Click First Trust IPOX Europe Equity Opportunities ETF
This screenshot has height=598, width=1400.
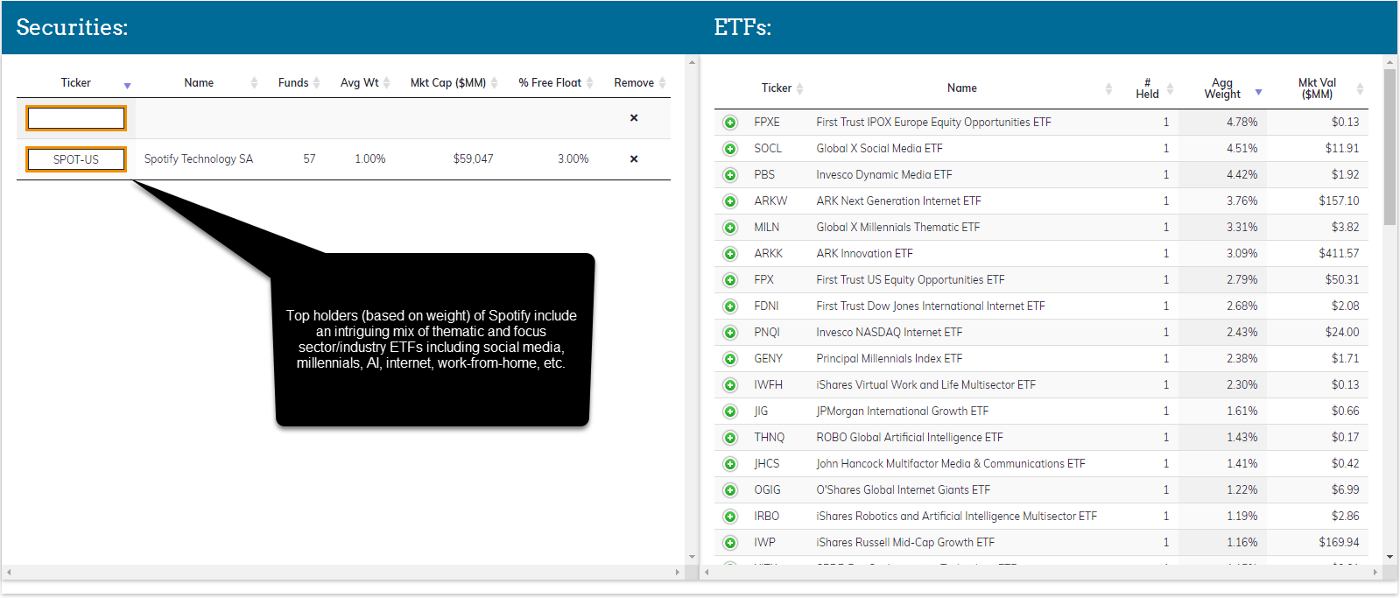click(x=933, y=123)
